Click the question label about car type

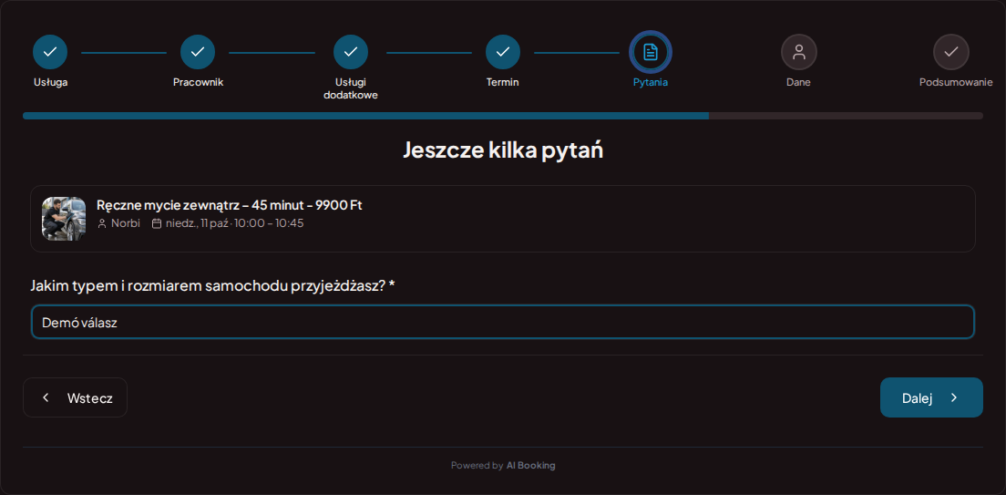tap(212, 285)
